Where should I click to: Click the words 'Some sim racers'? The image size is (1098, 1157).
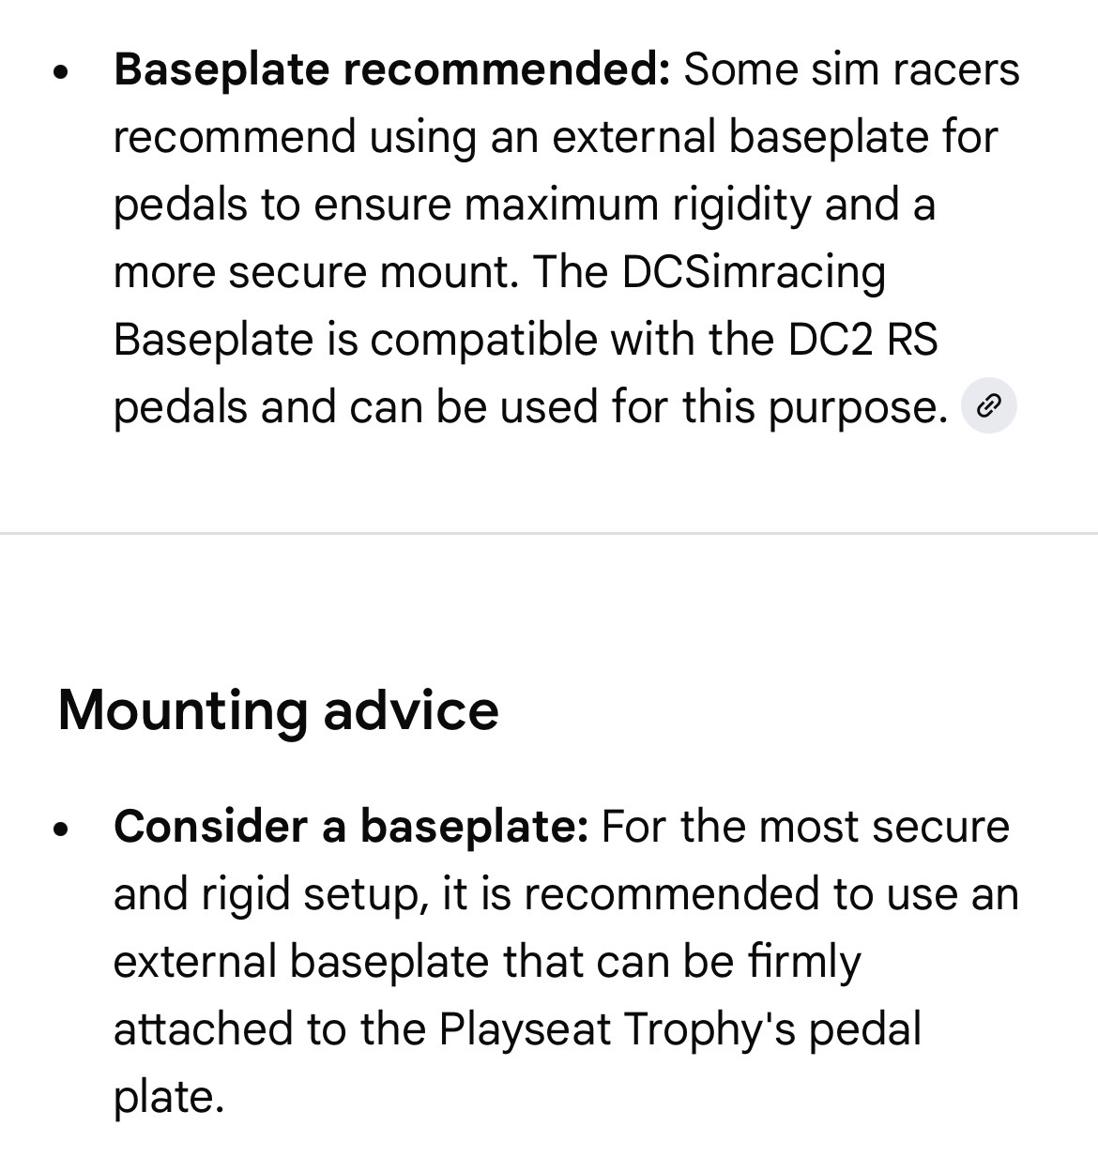(x=851, y=69)
